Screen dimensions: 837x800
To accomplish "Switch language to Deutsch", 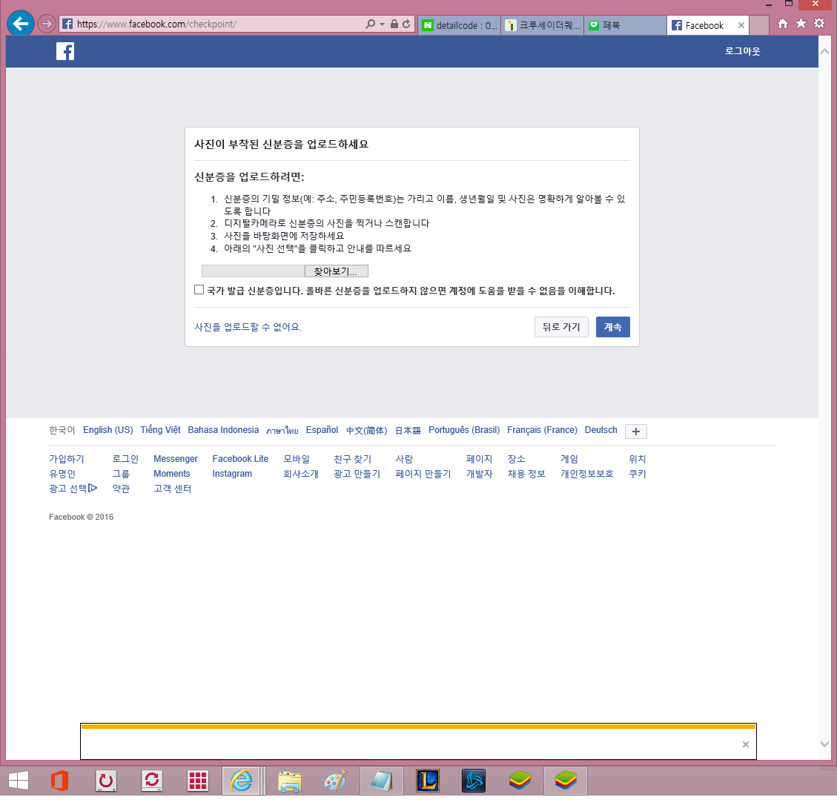I will point(601,431).
